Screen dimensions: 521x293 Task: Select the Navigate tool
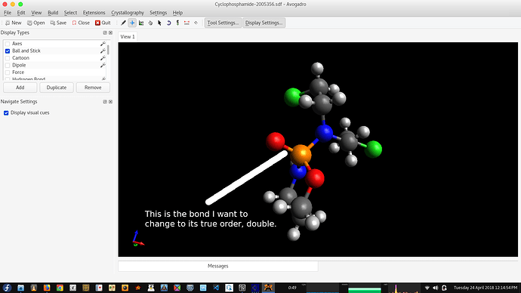(x=132, y=23)
